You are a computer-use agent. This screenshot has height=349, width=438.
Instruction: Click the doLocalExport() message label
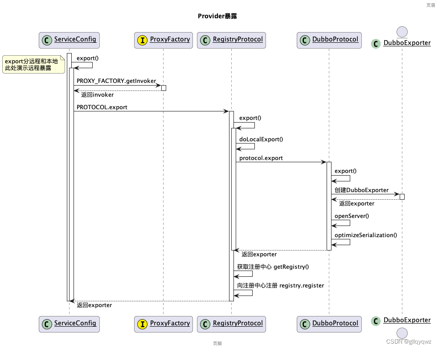[x=261, y=140]
